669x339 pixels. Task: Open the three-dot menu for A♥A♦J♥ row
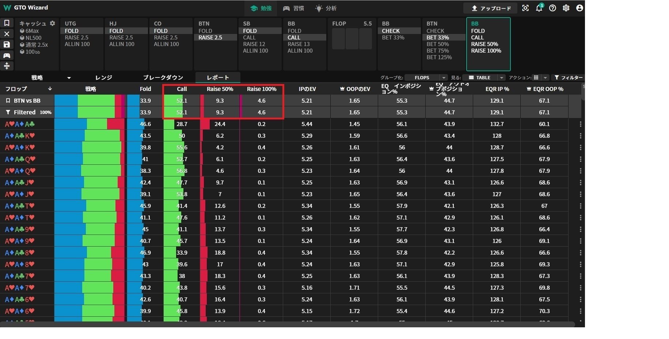[x=581, y=194]
